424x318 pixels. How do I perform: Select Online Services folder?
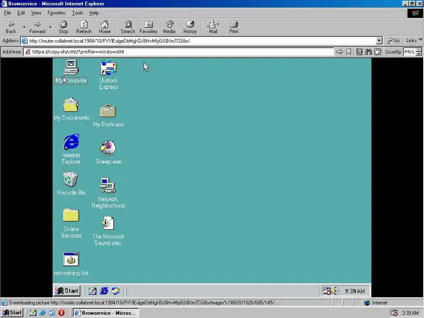point(71,223)
